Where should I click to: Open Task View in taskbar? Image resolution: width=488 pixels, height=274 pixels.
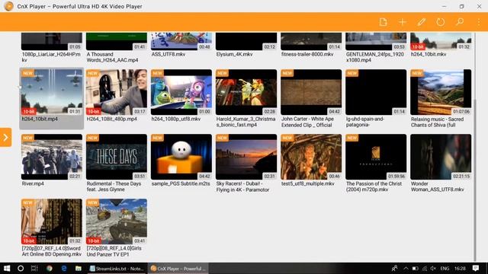point(34,268)
